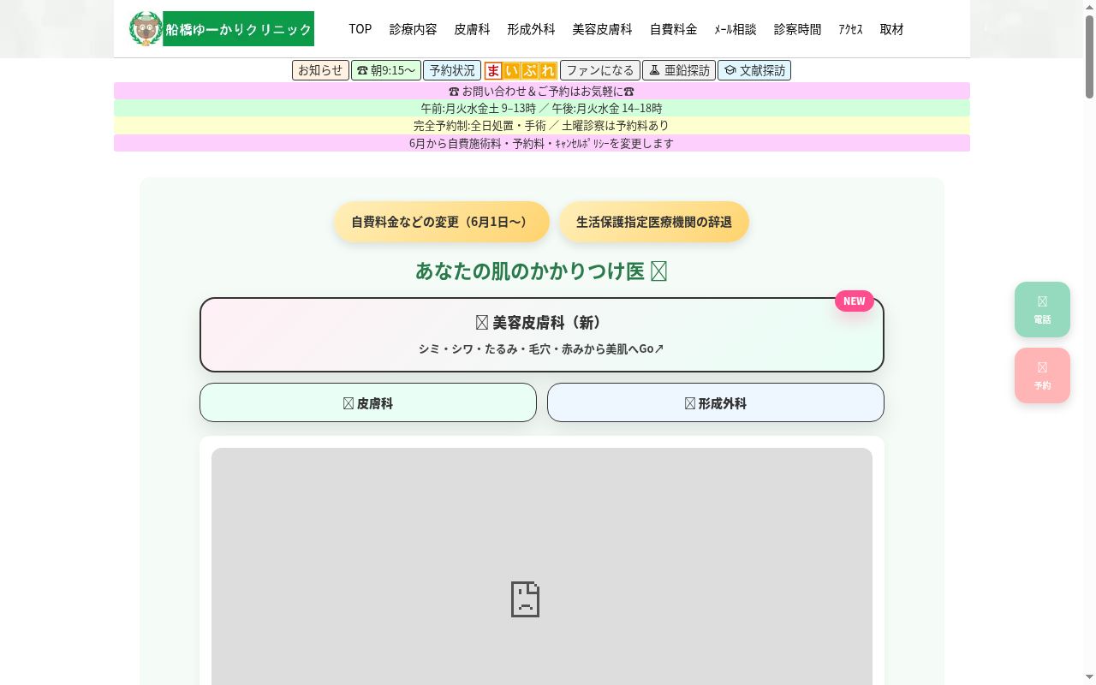
Task: Click the scrollbar up arrow
Action: coord(1089,7)
